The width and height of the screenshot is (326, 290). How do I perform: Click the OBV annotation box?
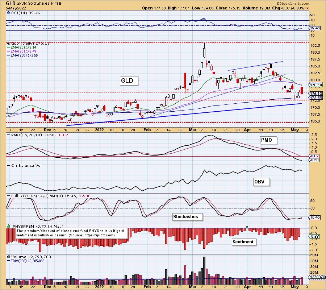tap(261, 182)
